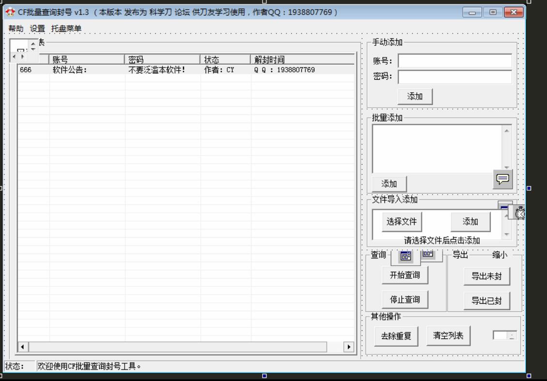The height and width of the screenshot is (381, 547).
Task: Click the 导出未封 export button
Action: [x=487, y=276]
